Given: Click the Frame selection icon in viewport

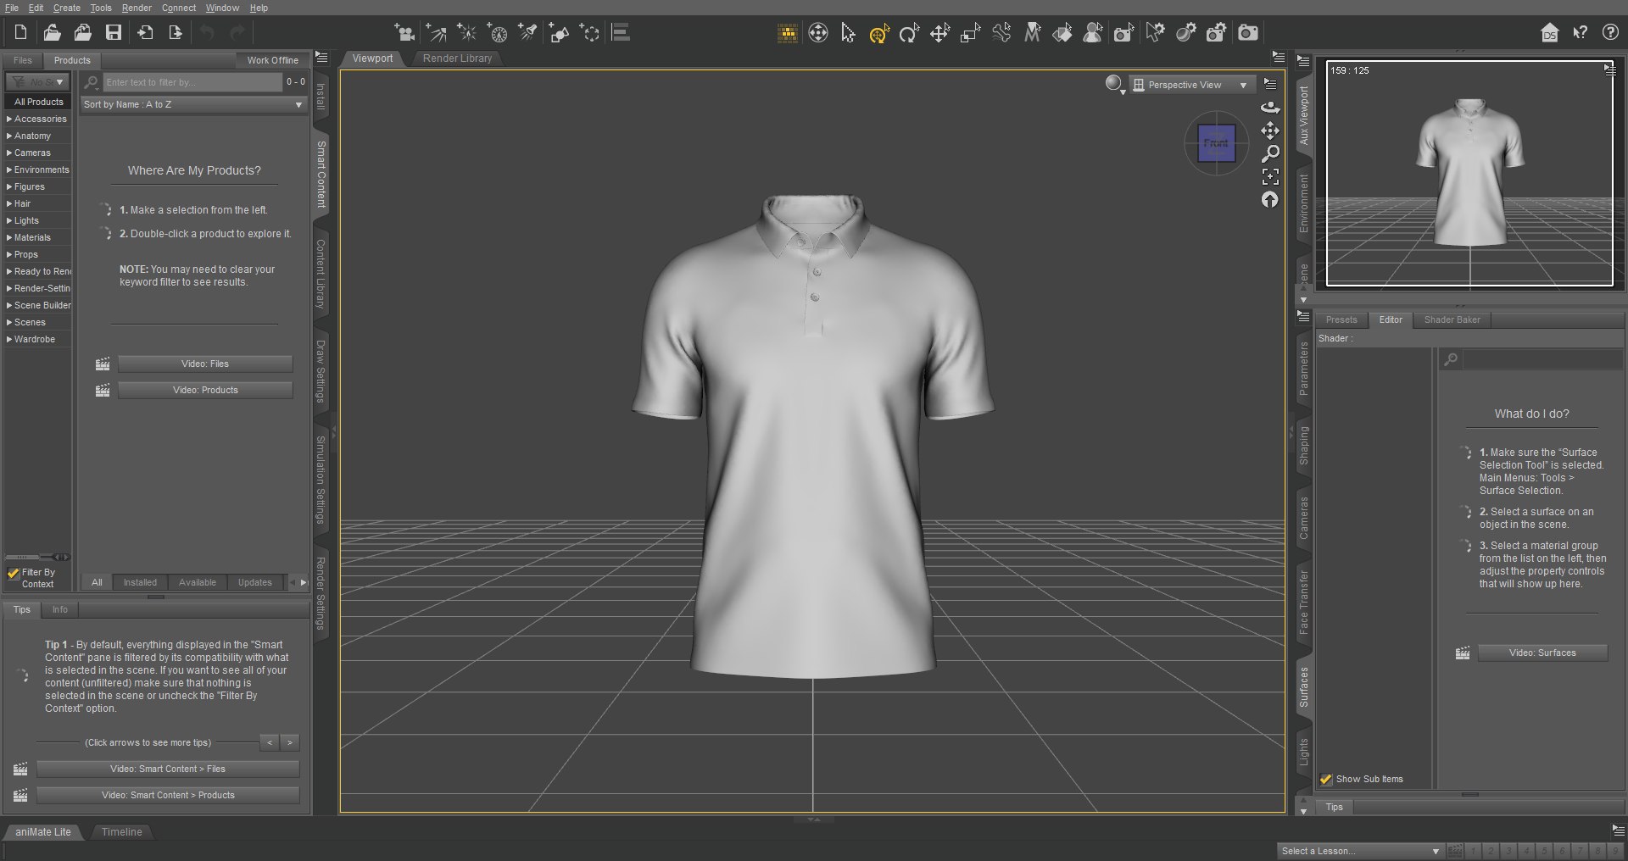Looking at the screenshot, I should click(x=1270, y=176).
